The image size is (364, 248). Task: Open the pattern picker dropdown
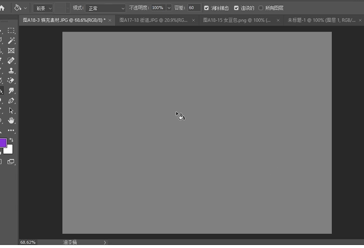click(68, 8)
